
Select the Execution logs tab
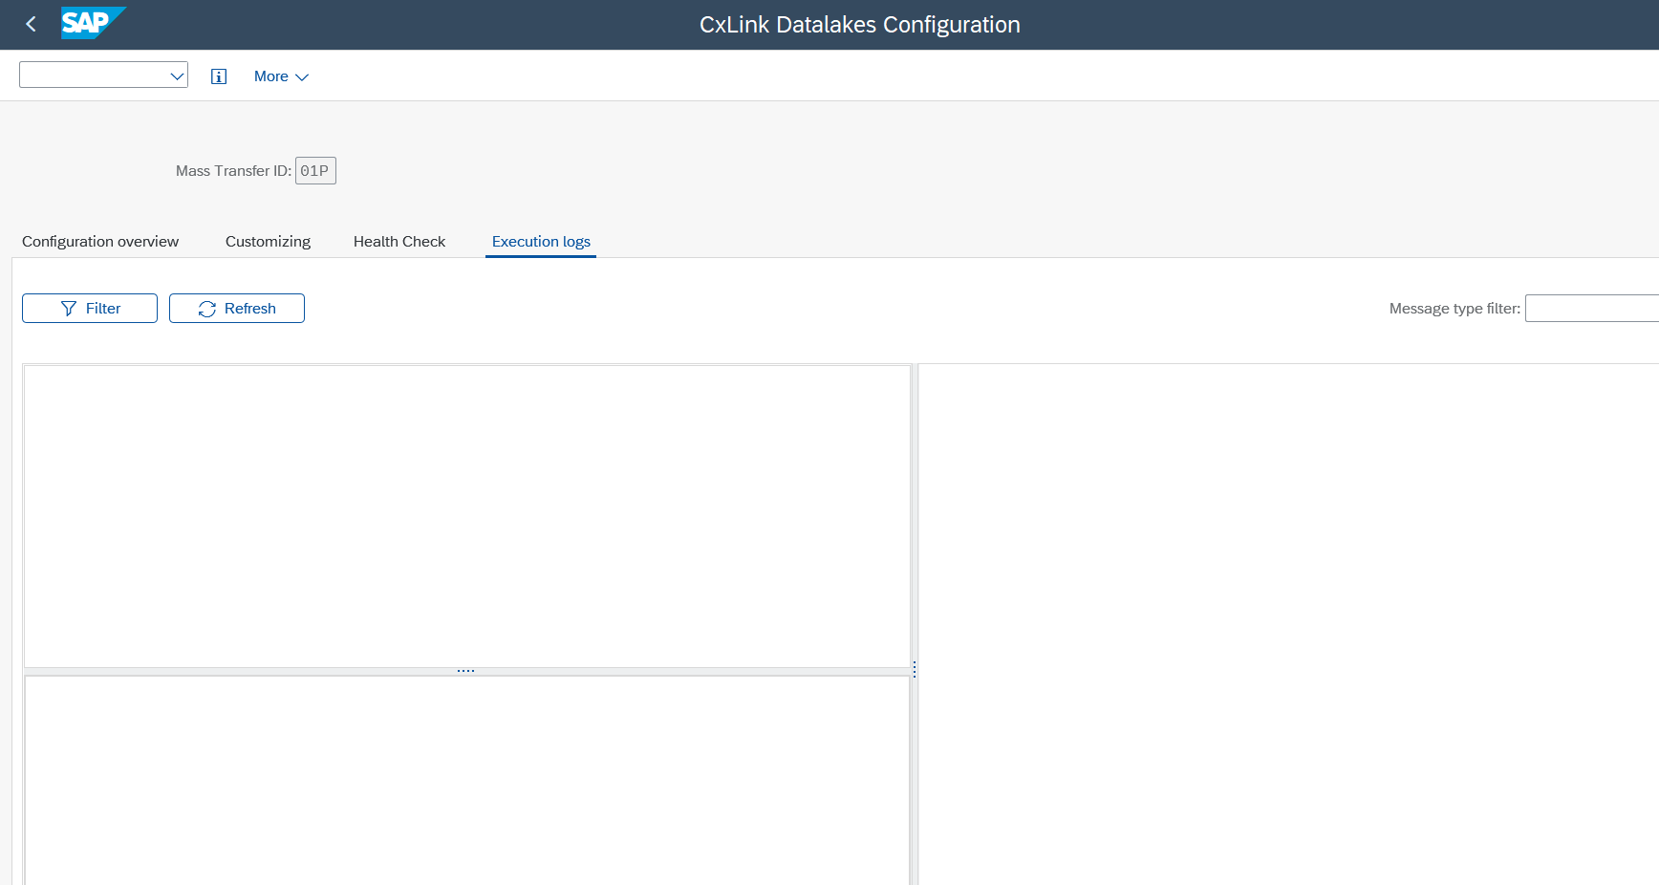541,242
